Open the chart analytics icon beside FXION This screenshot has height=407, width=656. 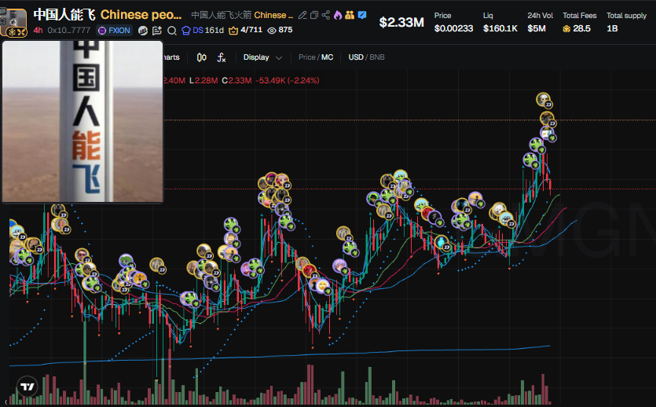143,31
